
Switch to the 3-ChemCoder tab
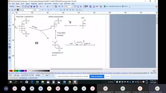[x=33, y=78]
